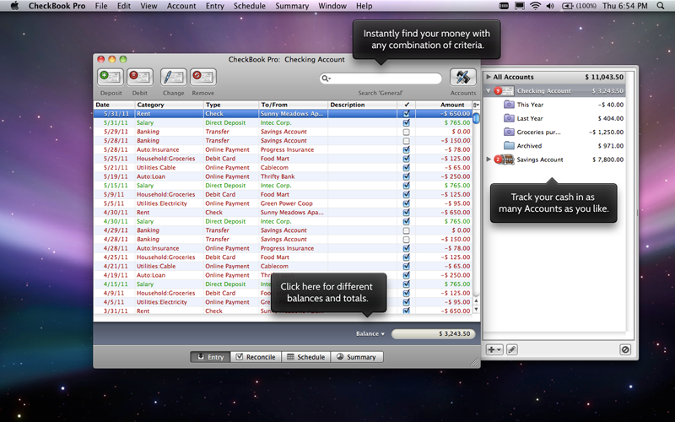
Task: Switch to the Reconcile tab
Action: point(256,357)
